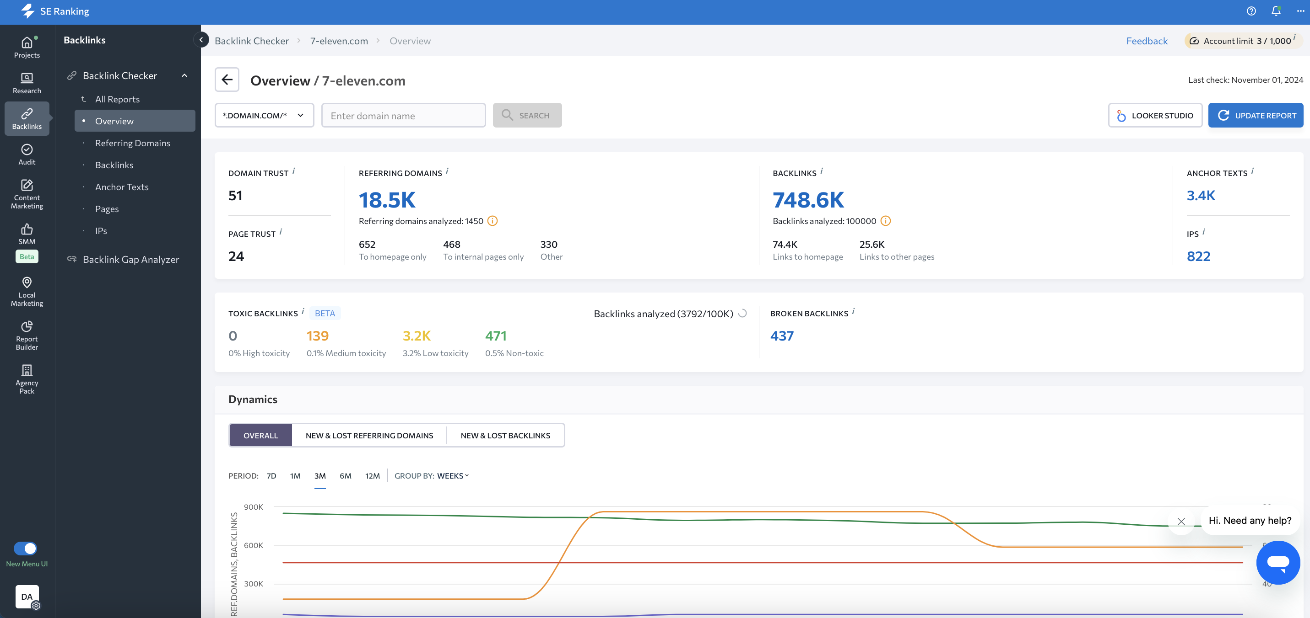This screenshot has width=1310, height=618.
Task: Click the orange info icon beside backlinks analyzed
Action: (885, 221)
